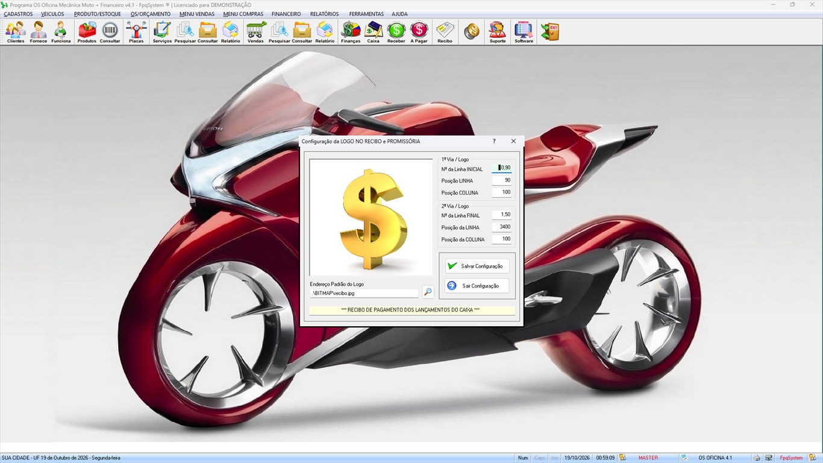Click the dialog's question mark help button
The width and height of the screenshot is (823, 463).
click(x=494, y=141)
